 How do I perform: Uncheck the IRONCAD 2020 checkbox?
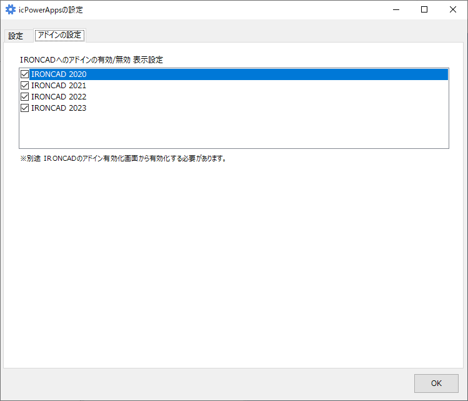pyautogui.click(x=25, y=74)
